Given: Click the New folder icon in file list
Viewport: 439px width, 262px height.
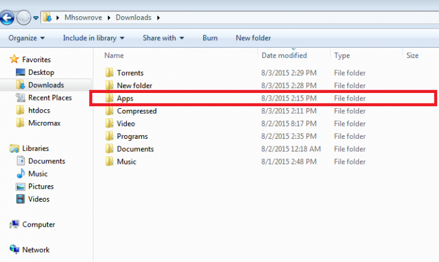Looking at the screenshot, I should [x=109, y=85].
